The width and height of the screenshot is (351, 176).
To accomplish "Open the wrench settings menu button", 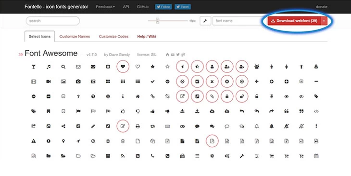I will pyautogui.click(x=205, y=21).
